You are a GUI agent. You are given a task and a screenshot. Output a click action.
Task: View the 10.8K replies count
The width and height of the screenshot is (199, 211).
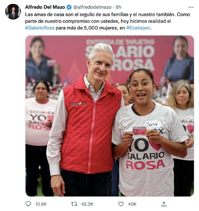(x=41, y=204)
